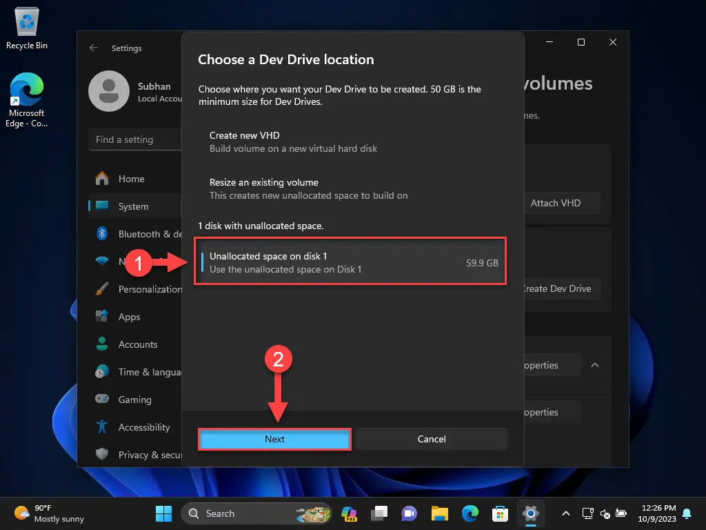This screenshot has height=530, width=706.
Task: Select Unallocated space on disk 1
Action: (x=350, y=262)
